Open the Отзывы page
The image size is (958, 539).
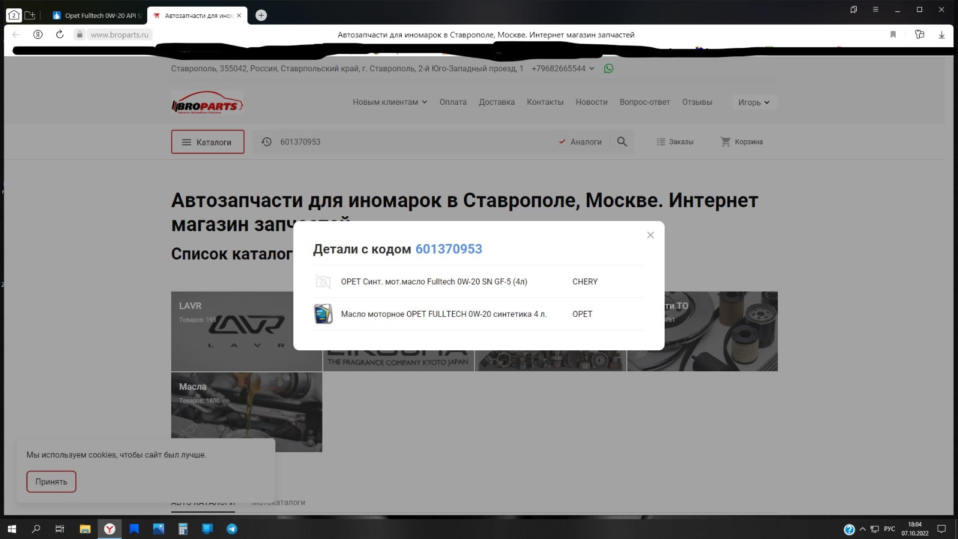click(x=697, y=102)
